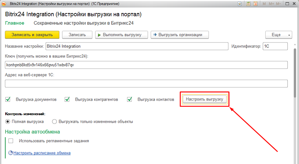Screen dimensions: 299x164
Task: Enable Использовать регламентные задания checkbox
Action: pyautogui.click(x=11, y=141)
